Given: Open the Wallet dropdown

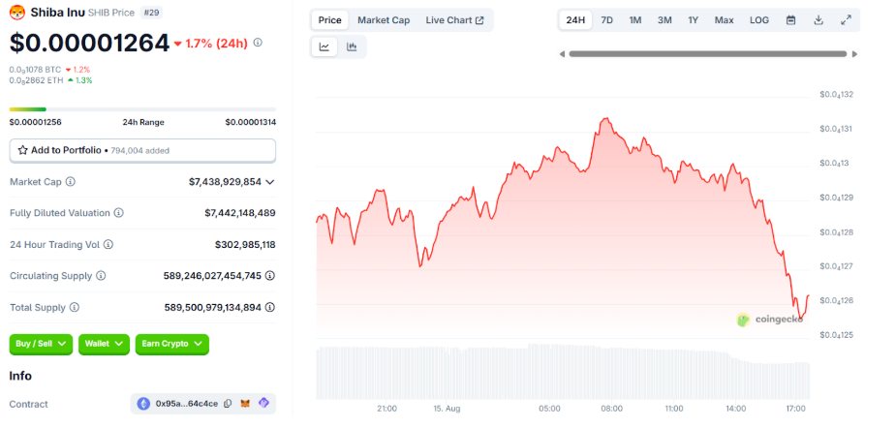Looking at the screenshot, I should point(104,344).
